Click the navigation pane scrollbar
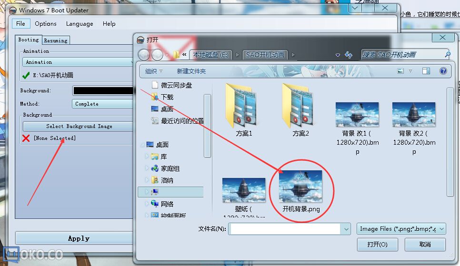Viewport: 460px width, 266px height. pos(208,126)
